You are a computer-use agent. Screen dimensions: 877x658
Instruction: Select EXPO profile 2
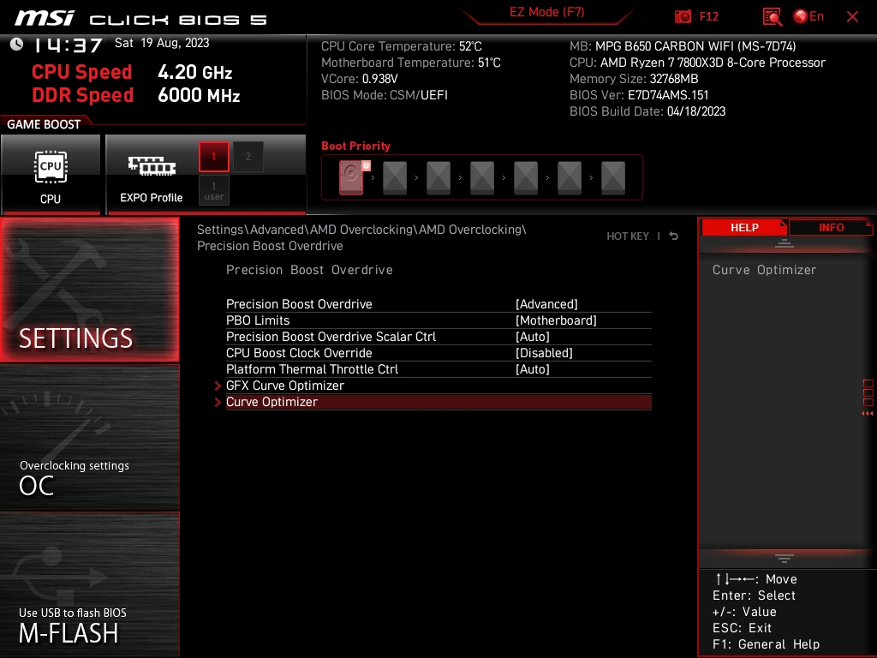click(x=248, y=157)
